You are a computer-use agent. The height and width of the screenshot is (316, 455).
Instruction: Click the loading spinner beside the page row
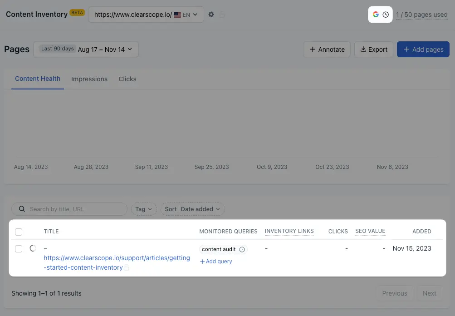pos(33,248)
